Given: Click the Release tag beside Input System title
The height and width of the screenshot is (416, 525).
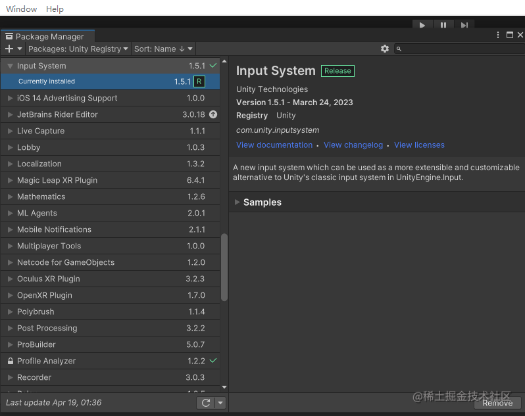Looking at the screenshot, I should click(337, 71).
